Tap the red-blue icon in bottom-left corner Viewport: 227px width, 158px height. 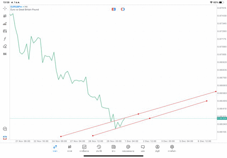tap(5, 137)
